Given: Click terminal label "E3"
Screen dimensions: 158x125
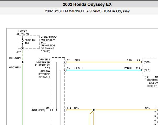Looking at the screenshot, I should tap(68, 68).
